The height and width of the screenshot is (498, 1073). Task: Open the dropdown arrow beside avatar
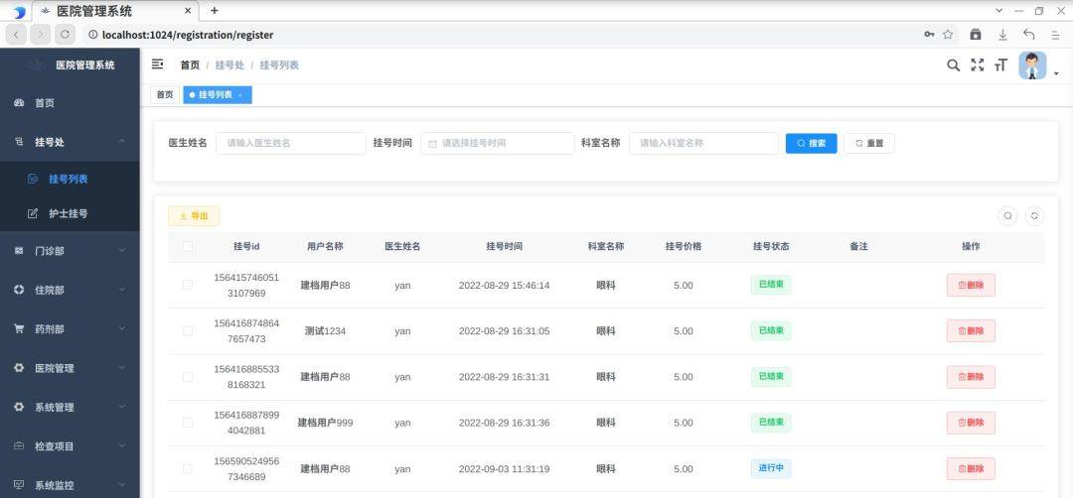1056,73
